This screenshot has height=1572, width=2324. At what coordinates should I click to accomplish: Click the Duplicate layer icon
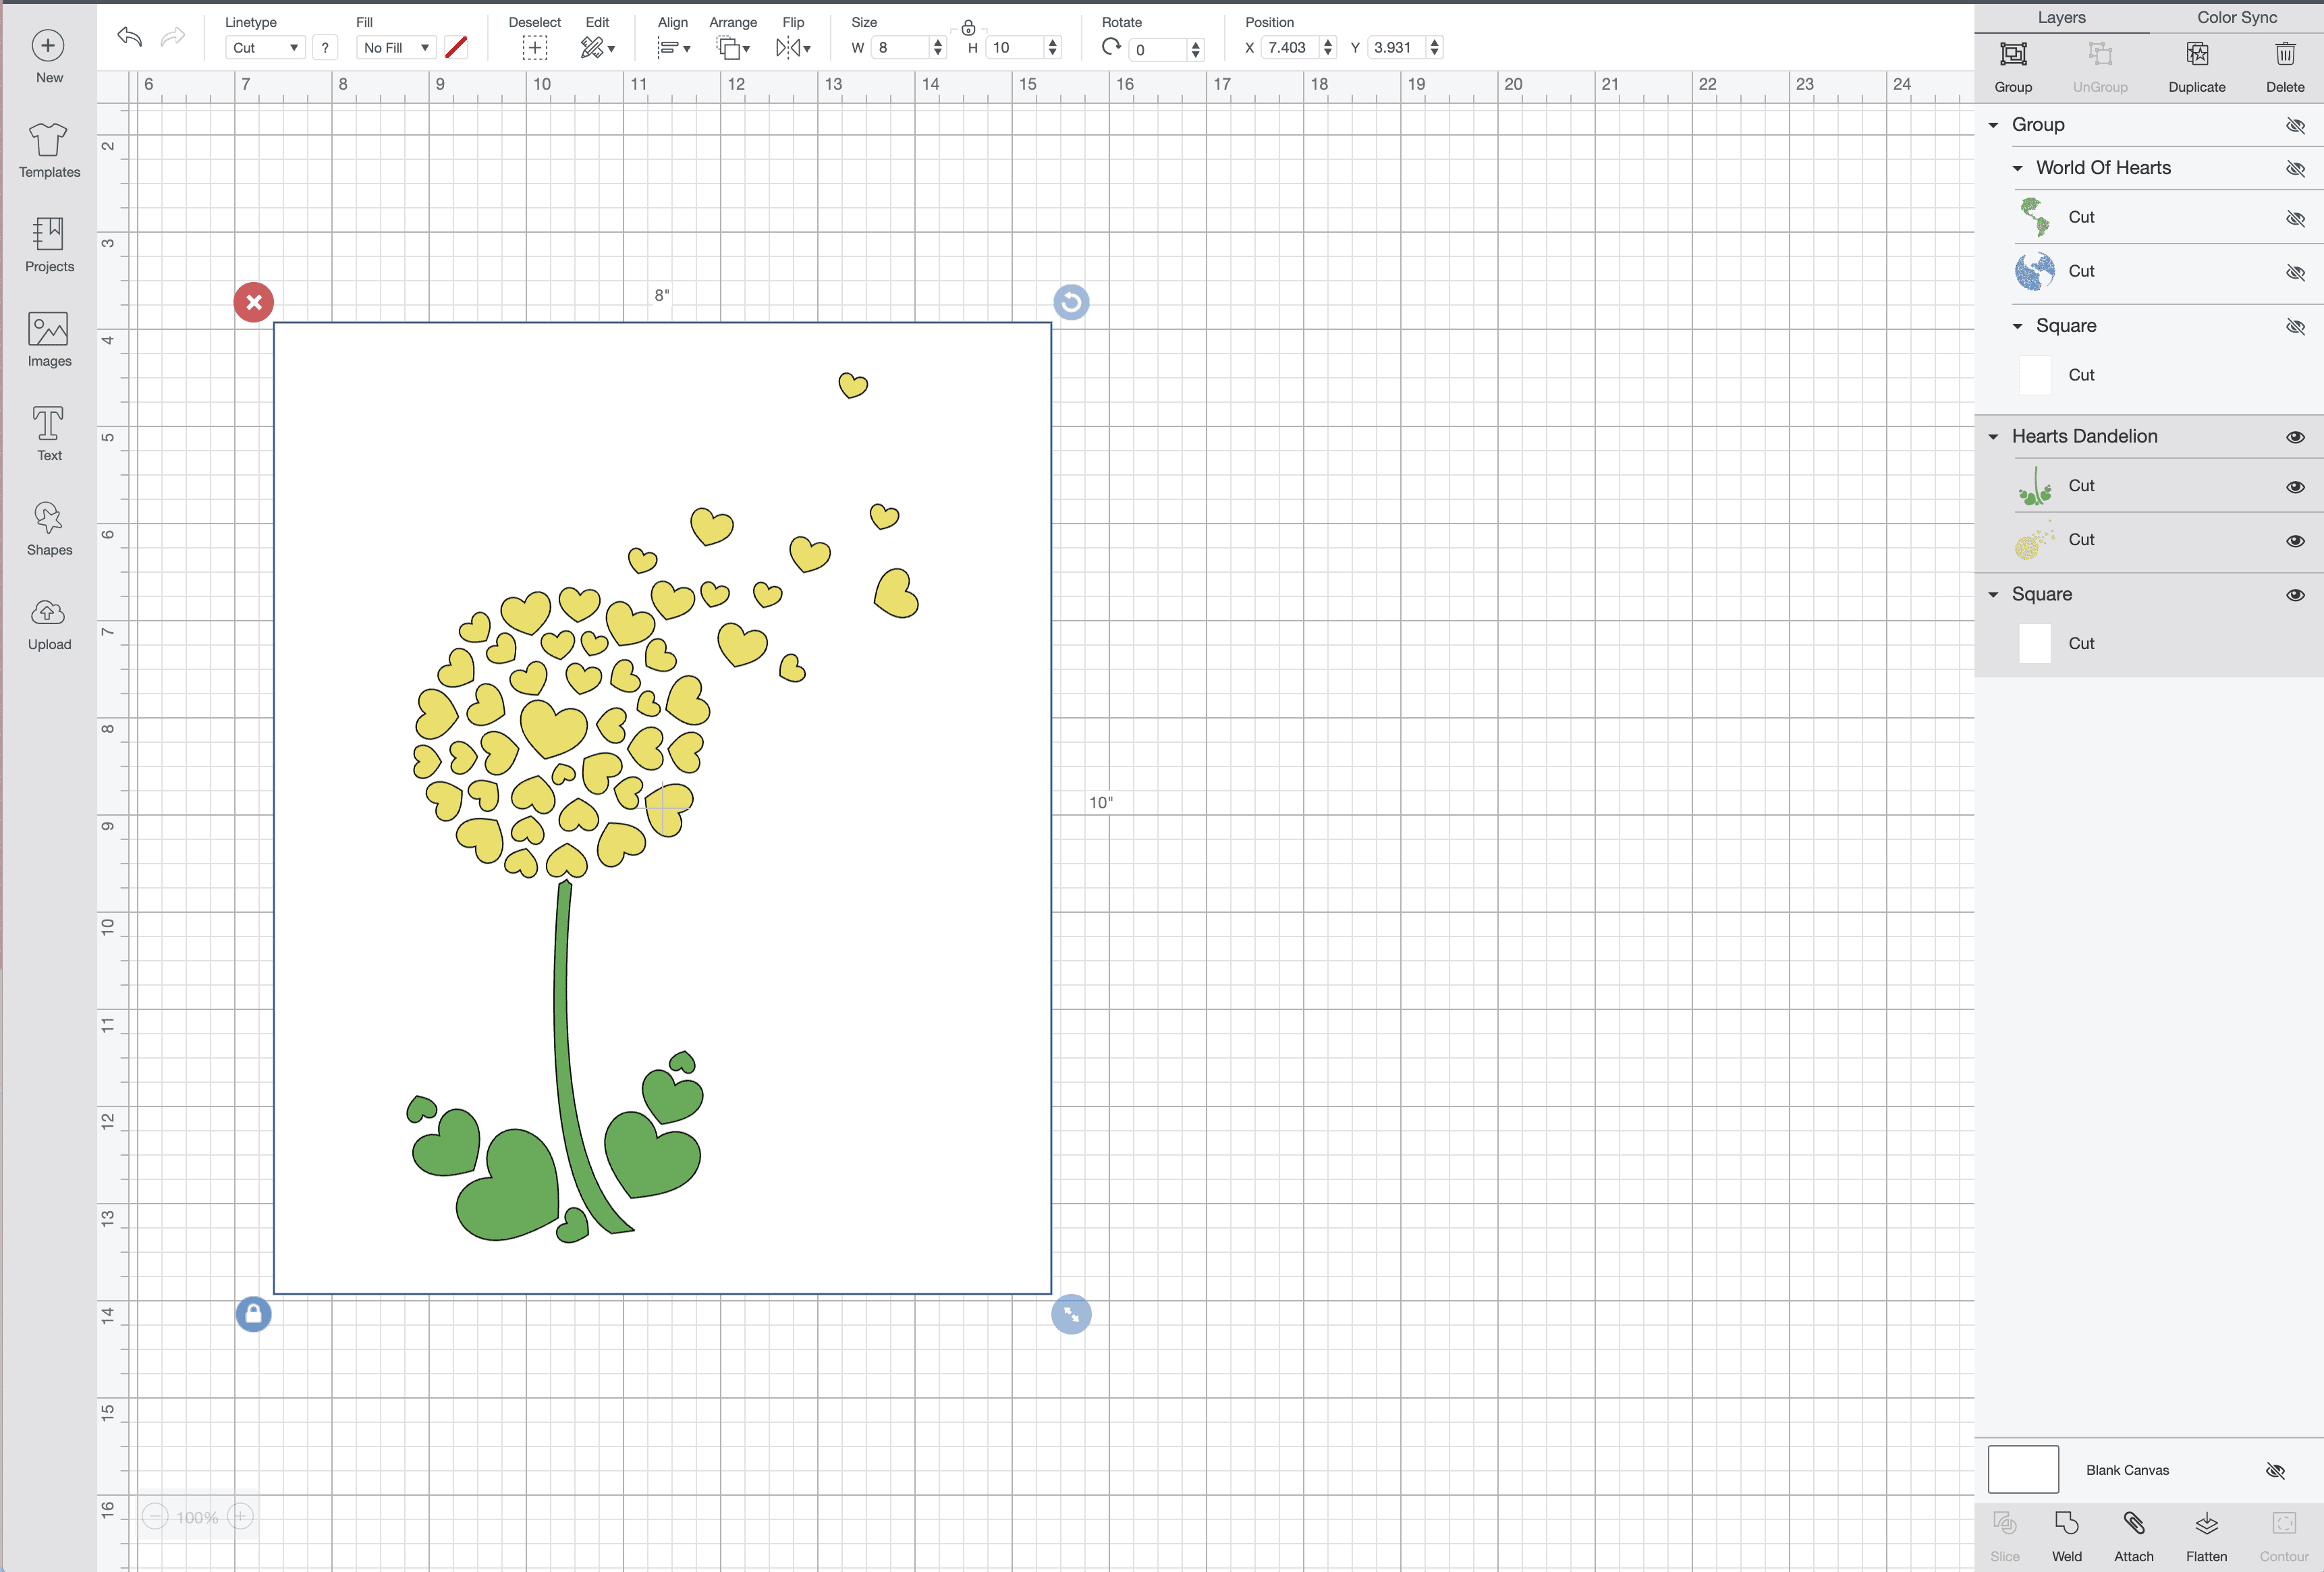[x=2196, y=55]
